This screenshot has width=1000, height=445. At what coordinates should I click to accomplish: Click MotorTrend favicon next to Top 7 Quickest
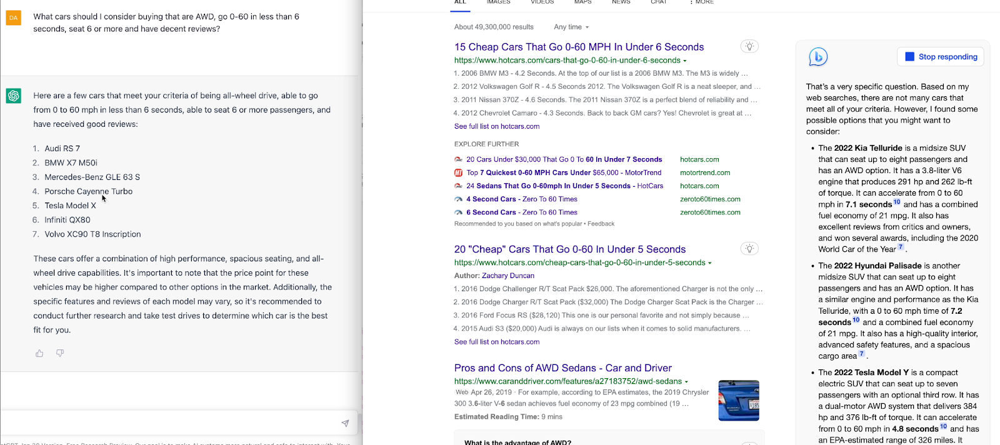pos(458,172)
